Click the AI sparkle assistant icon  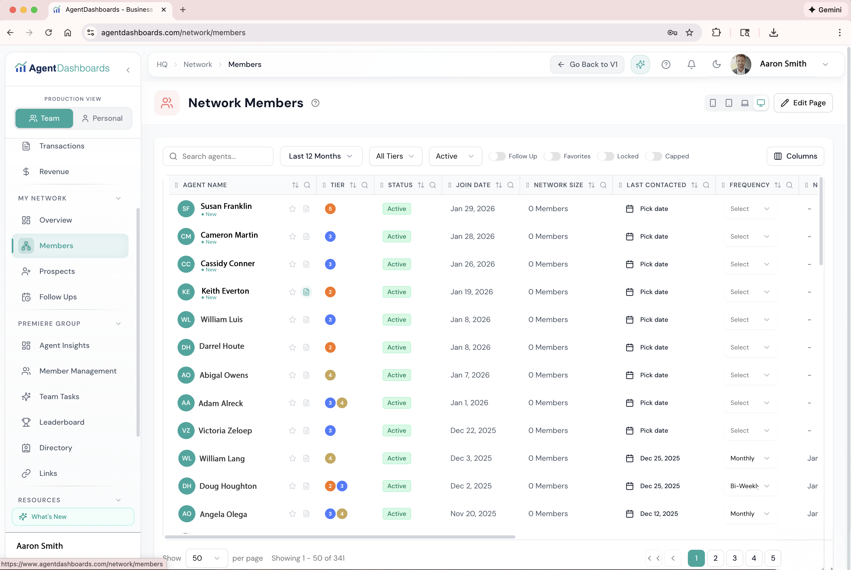coord(640,64)
